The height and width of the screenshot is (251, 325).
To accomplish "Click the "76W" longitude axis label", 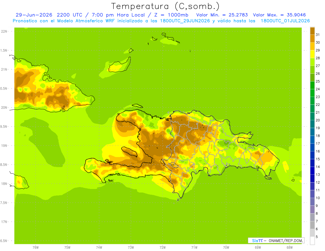I will pos(35,247).
